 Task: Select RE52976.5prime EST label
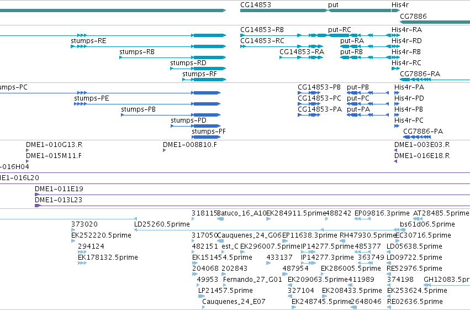click(414, 269)
